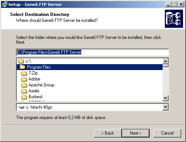Open the drive selection dropdown arrow
Viewport: 186px width, 142px height.
[166, 107]
